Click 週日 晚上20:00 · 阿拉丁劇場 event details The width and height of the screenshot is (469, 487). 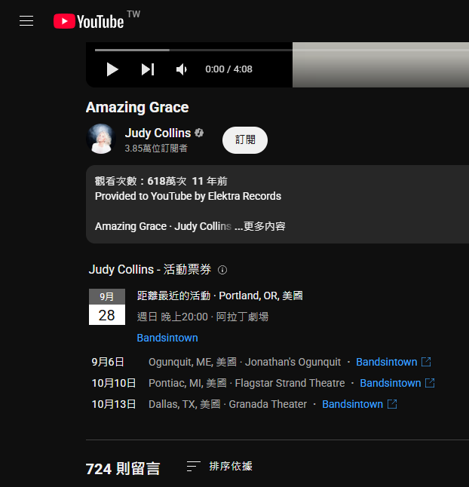click(x=203, y=317)
